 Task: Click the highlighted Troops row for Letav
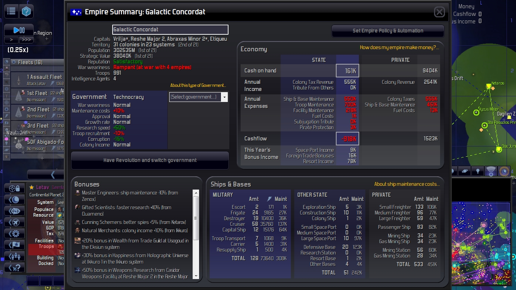[46, 249]
